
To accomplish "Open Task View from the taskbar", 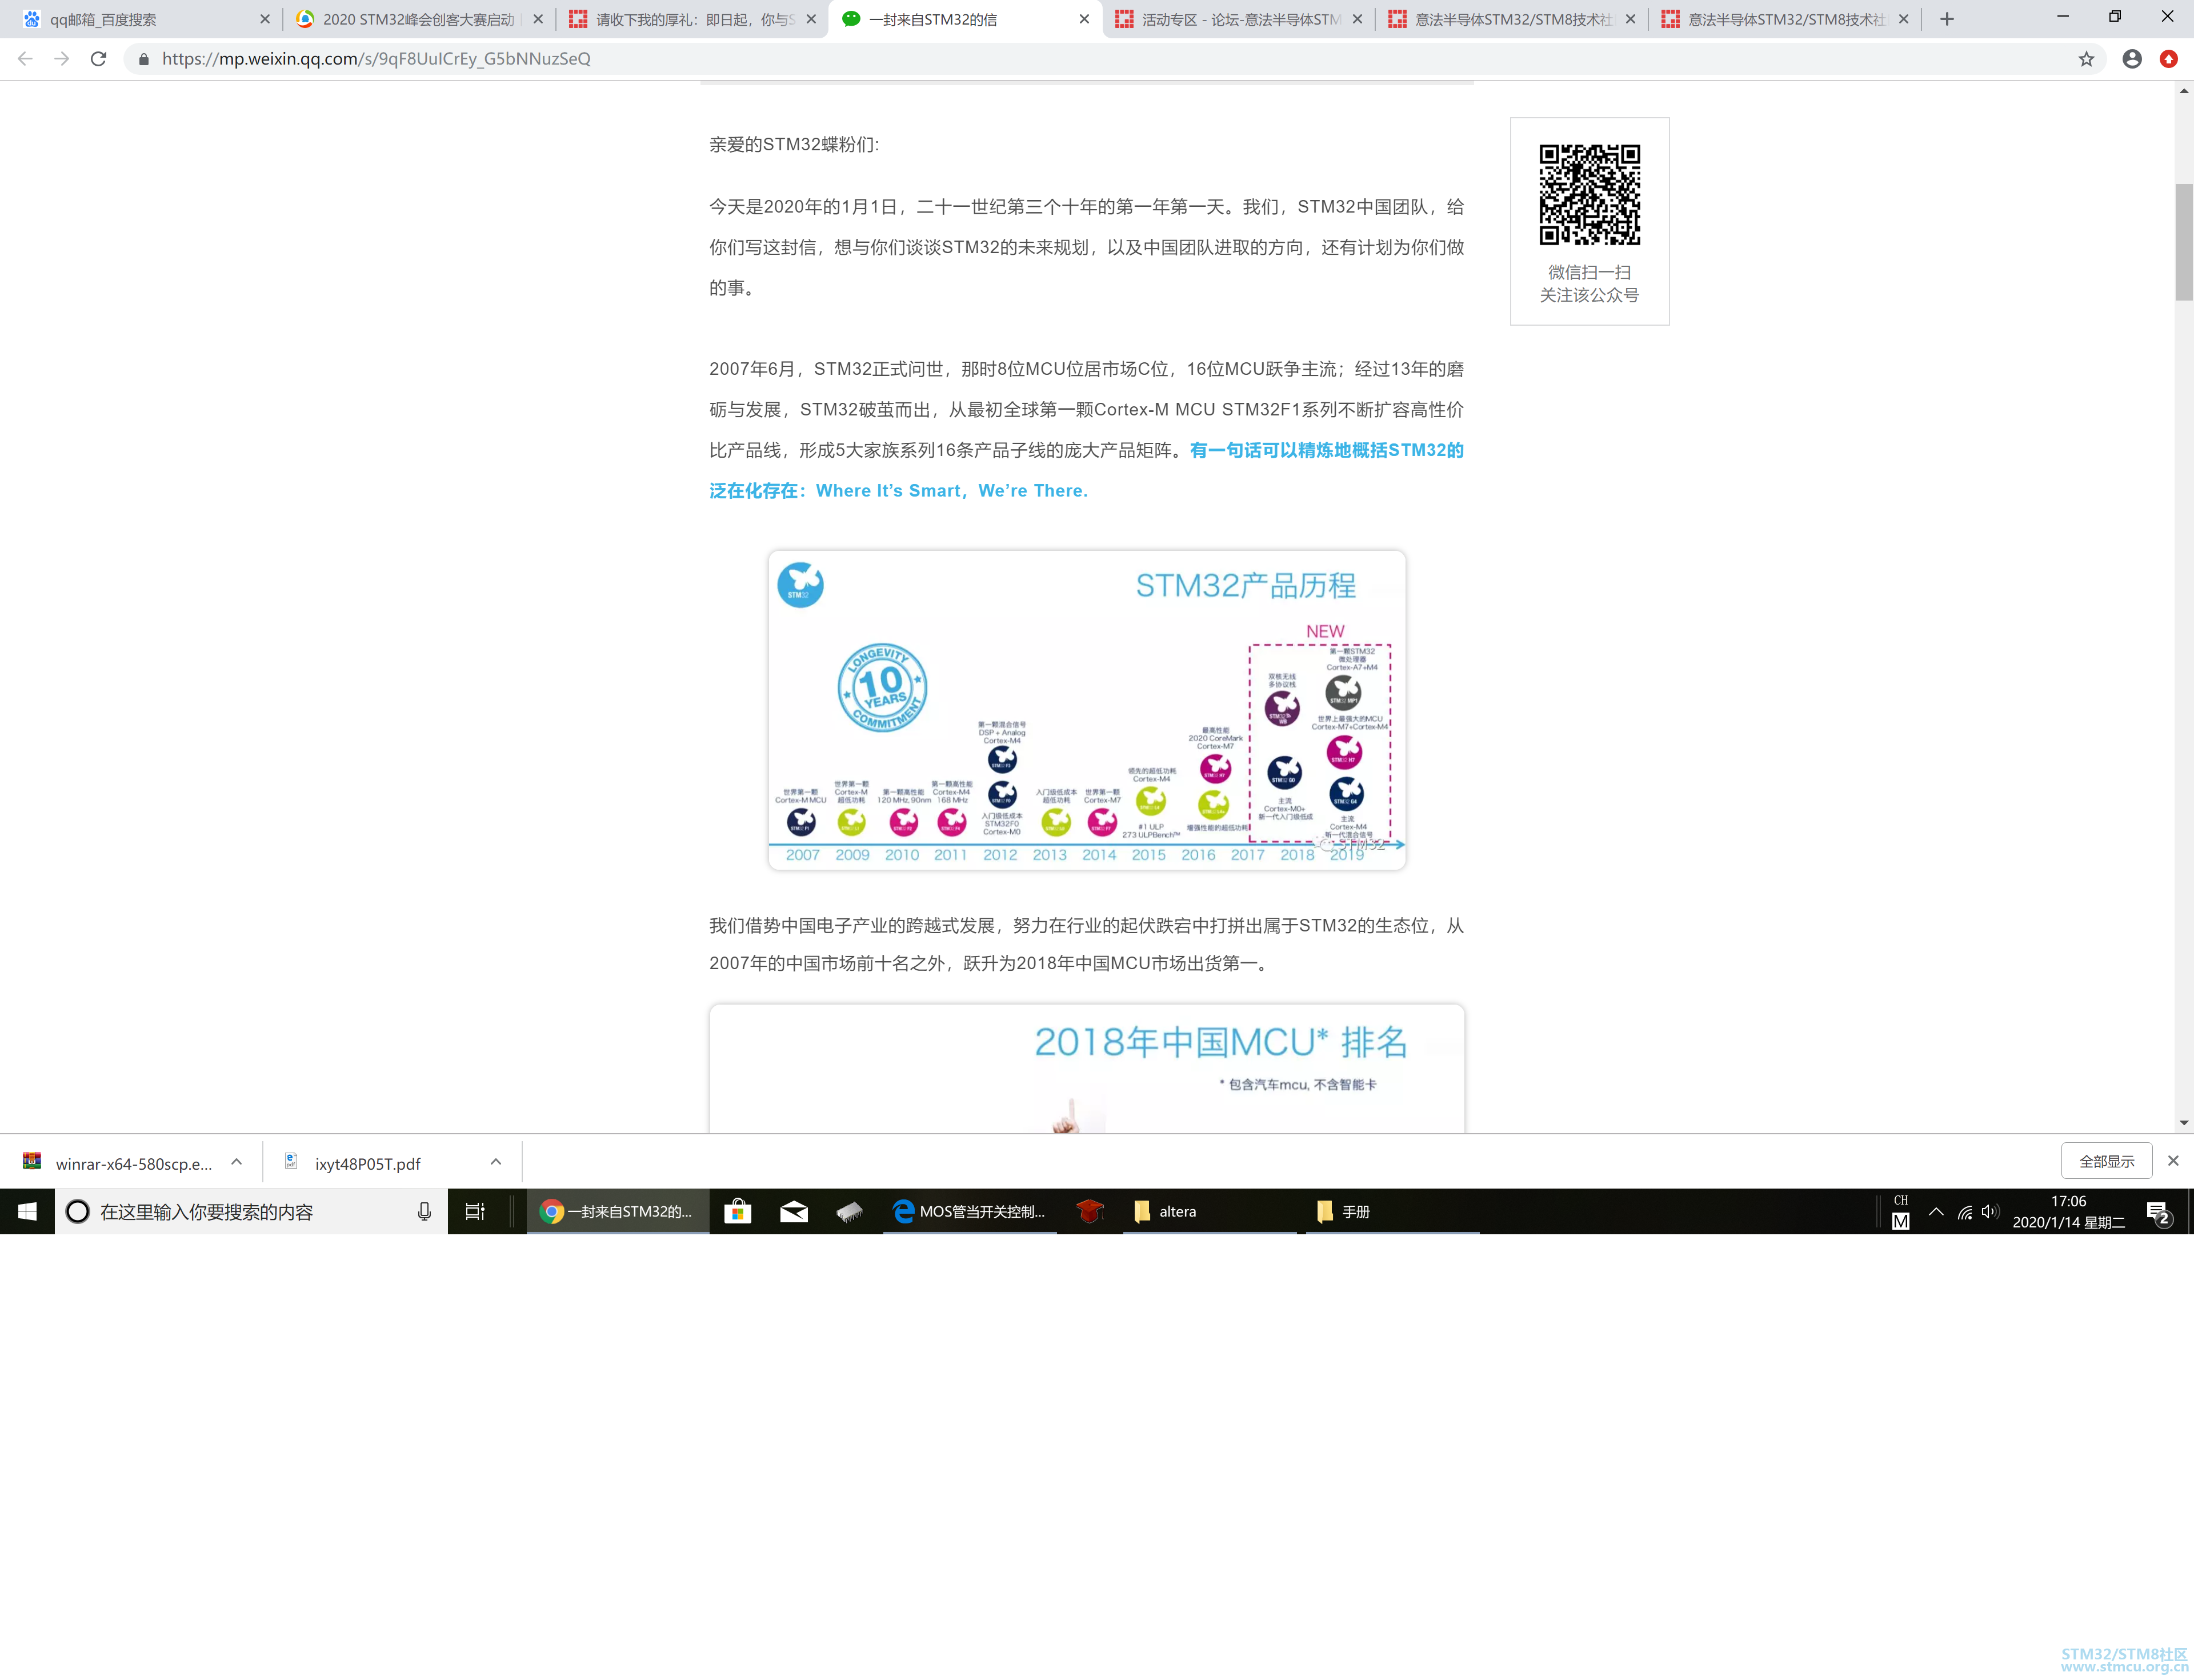I will pos(475,1211).
